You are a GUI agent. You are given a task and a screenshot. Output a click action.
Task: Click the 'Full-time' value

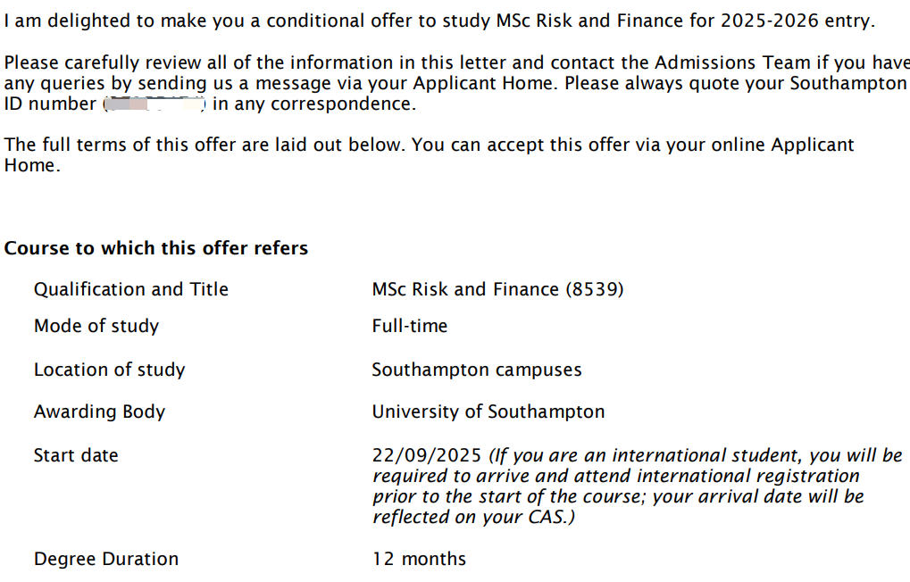[410, 326]
